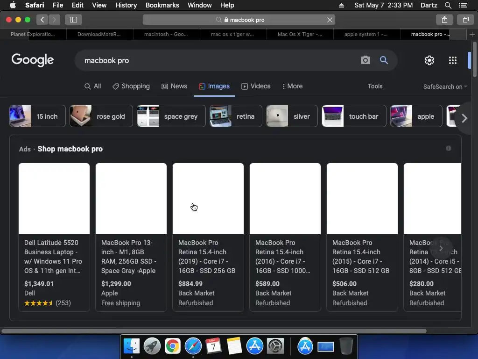
Task: Open the $506.00 MacBook Pro 2015 ad
Action: coord(362,237)
